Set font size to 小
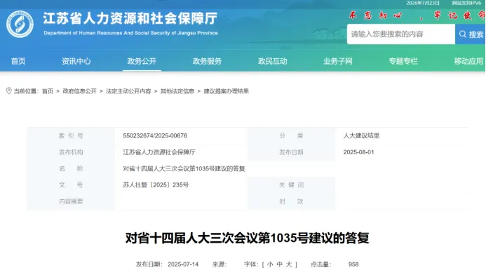The height and width of the screenshot is (277, 486). coord(270,264)
